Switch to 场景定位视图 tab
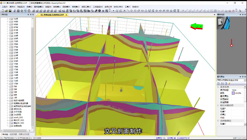This screenshot has width=247, height=140. point(24,134)
